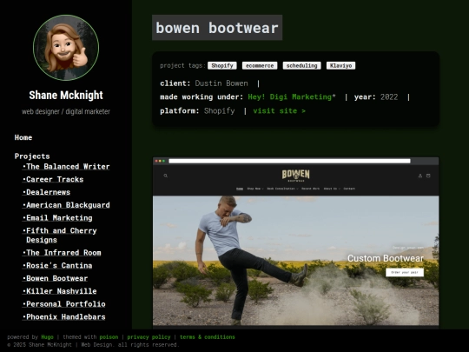The image size is (469, 352).
Task: Click the Shopify project tag
Action: coord(222,65)
